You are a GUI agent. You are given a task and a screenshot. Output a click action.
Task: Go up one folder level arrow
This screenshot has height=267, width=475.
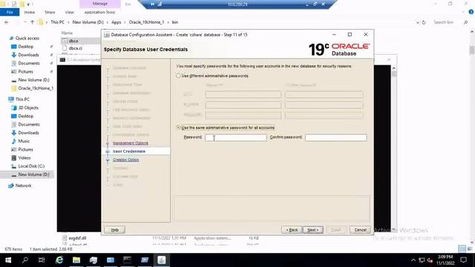point(32,22)
